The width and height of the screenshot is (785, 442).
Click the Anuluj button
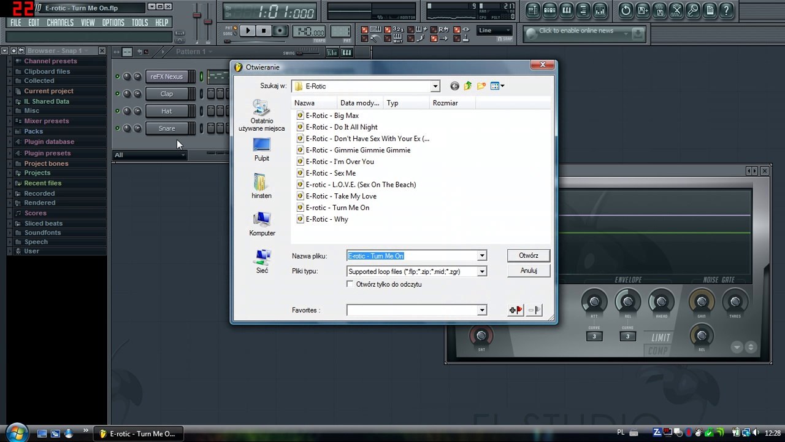pos(529,271)
